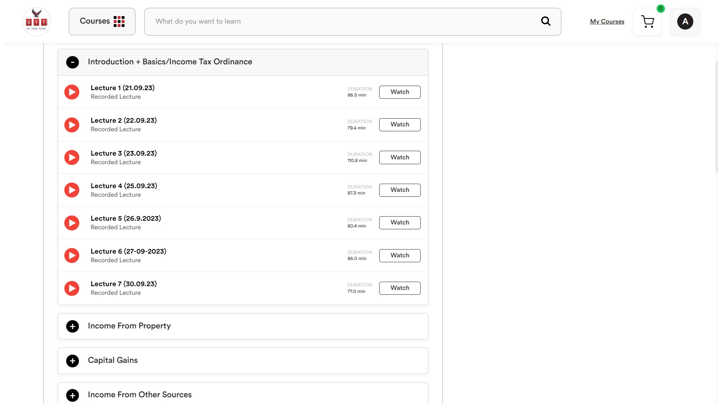
Task: Watch Lecture 4 (25.09.23)
Action: click(399, 190)
